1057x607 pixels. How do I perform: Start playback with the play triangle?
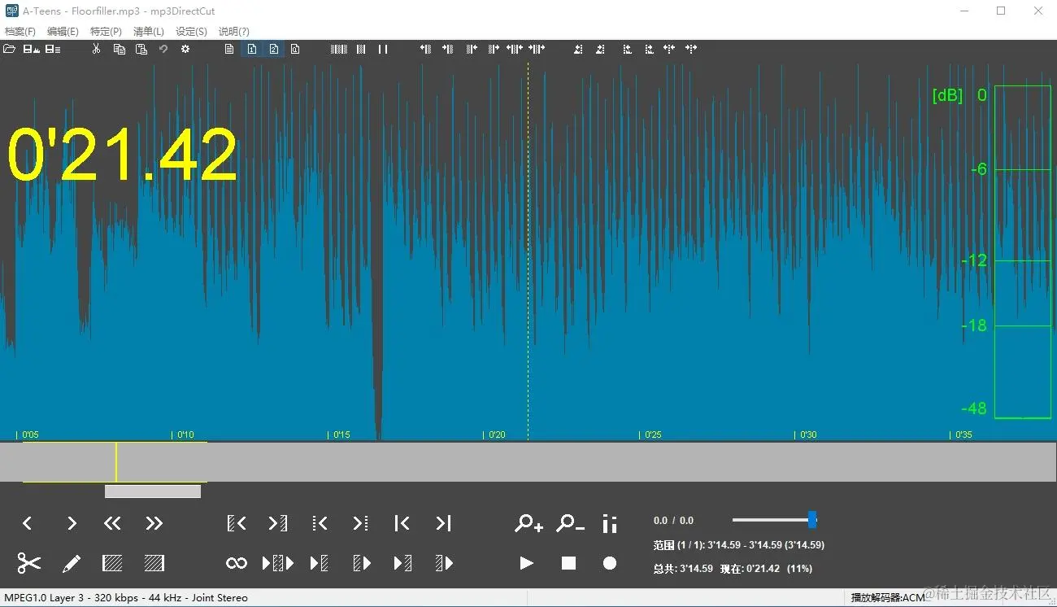pyautogui.click(x=527, y=563)
